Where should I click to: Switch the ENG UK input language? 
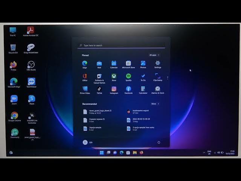(209, 152)
